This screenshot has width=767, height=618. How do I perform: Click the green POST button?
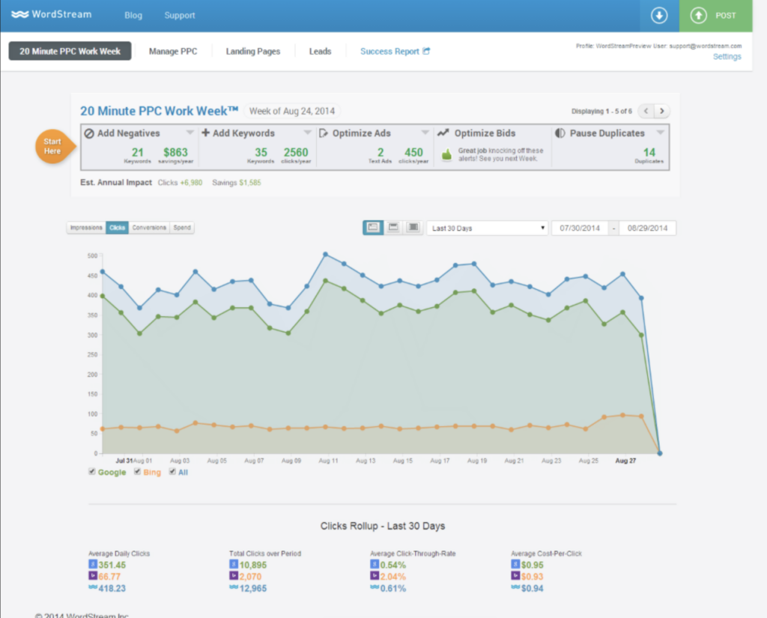(x=716, y=15)
